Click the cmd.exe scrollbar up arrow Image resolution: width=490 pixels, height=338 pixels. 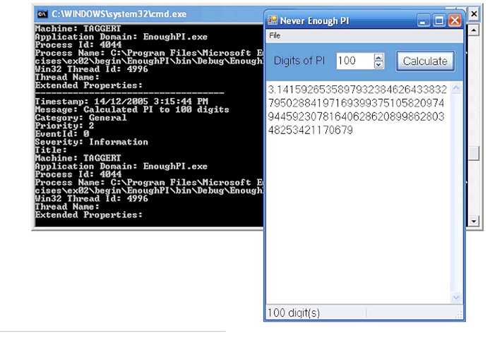[474, 30]
